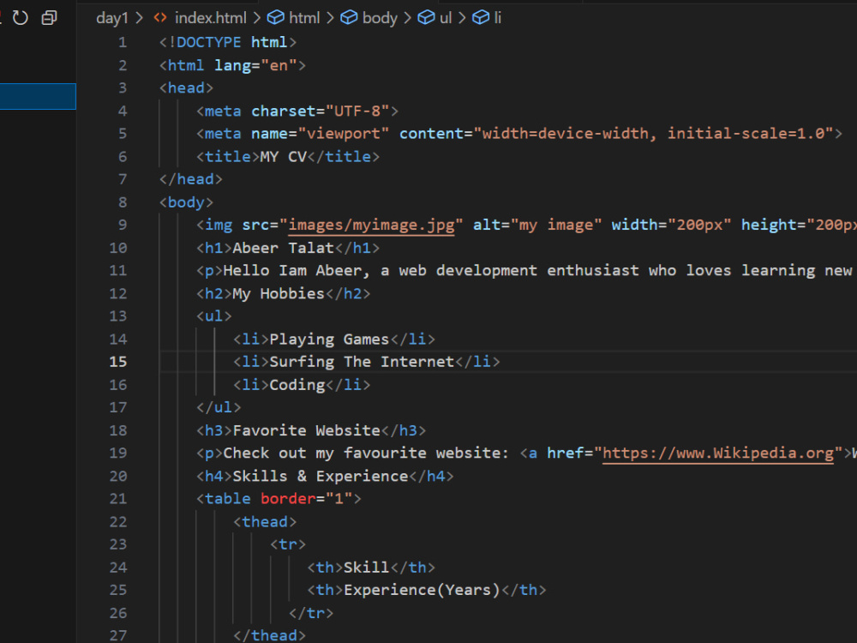
Task: Expand chevron after day1 breadcrumb
Action: click(x=140, y=18)
